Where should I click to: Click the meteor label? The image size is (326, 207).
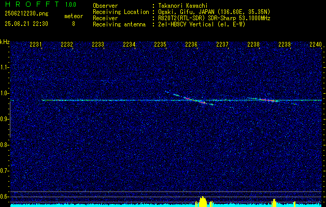click(74, 16)
